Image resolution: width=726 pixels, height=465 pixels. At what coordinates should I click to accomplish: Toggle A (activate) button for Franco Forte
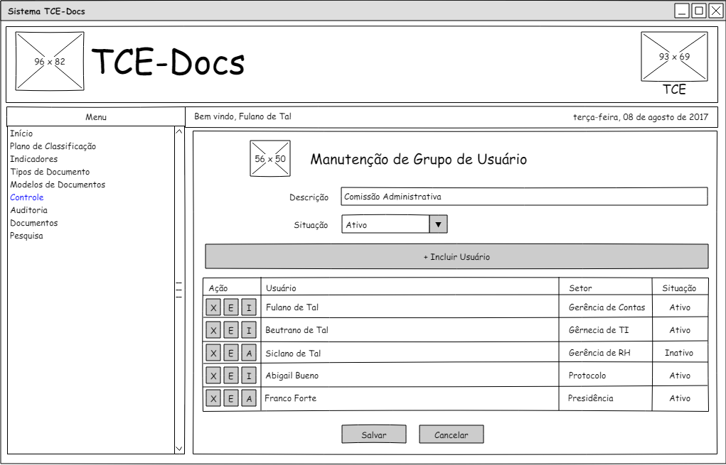(x=248, y=398)
